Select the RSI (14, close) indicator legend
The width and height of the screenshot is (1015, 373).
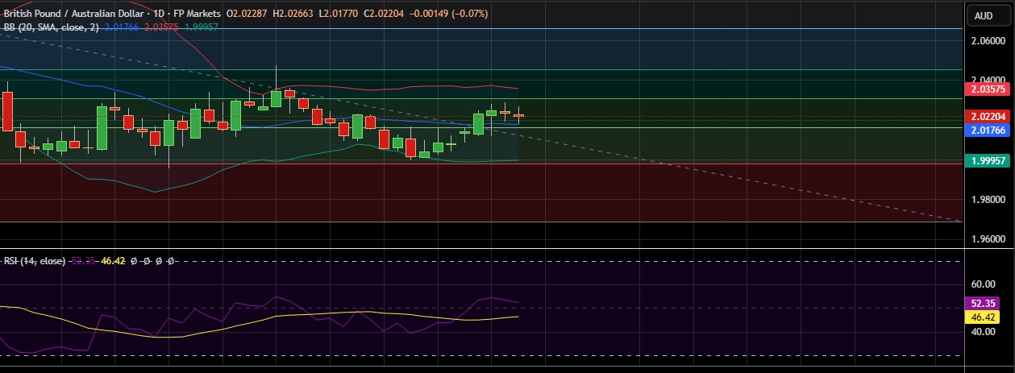36,261
